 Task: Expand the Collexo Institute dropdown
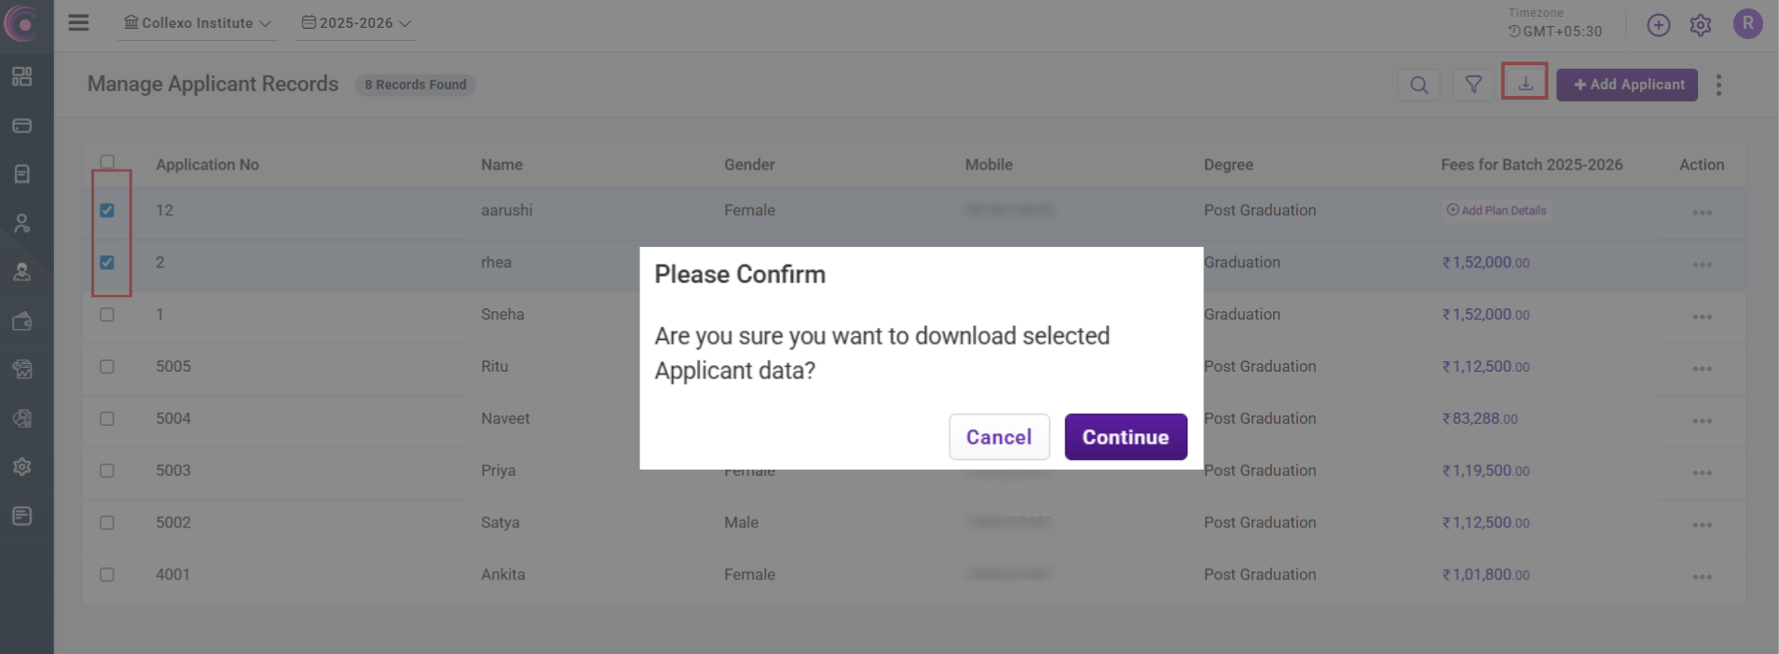[x=198, y=23]
